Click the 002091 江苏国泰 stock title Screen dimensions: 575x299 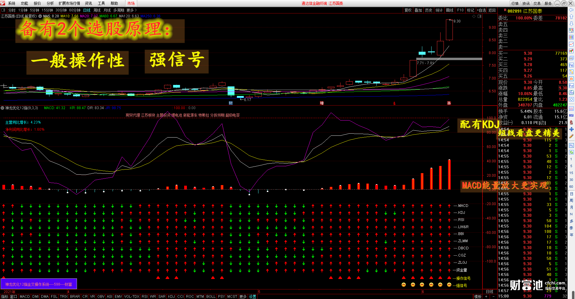525,11
